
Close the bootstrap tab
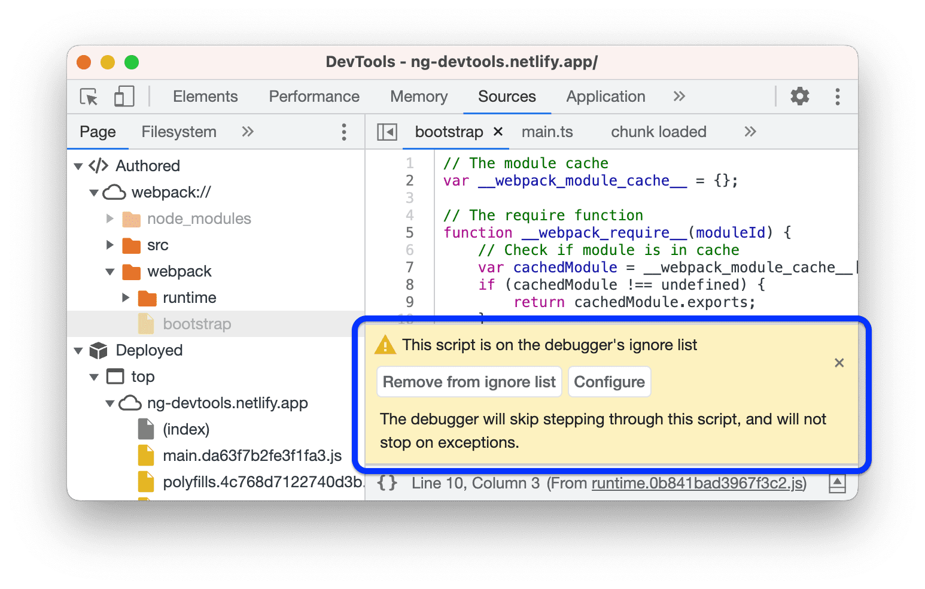tap(498, 132)
